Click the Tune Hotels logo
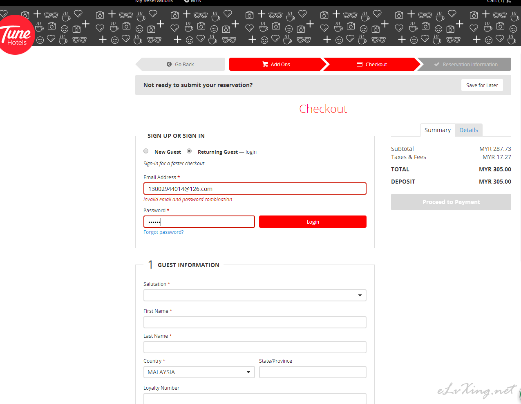Viewport: 521px width, 404px height. (x=16, y=35)
